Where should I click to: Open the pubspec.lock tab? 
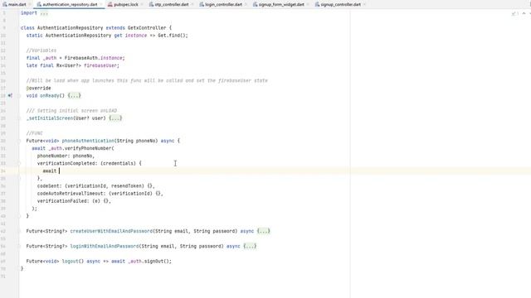[x=126, y=4]
